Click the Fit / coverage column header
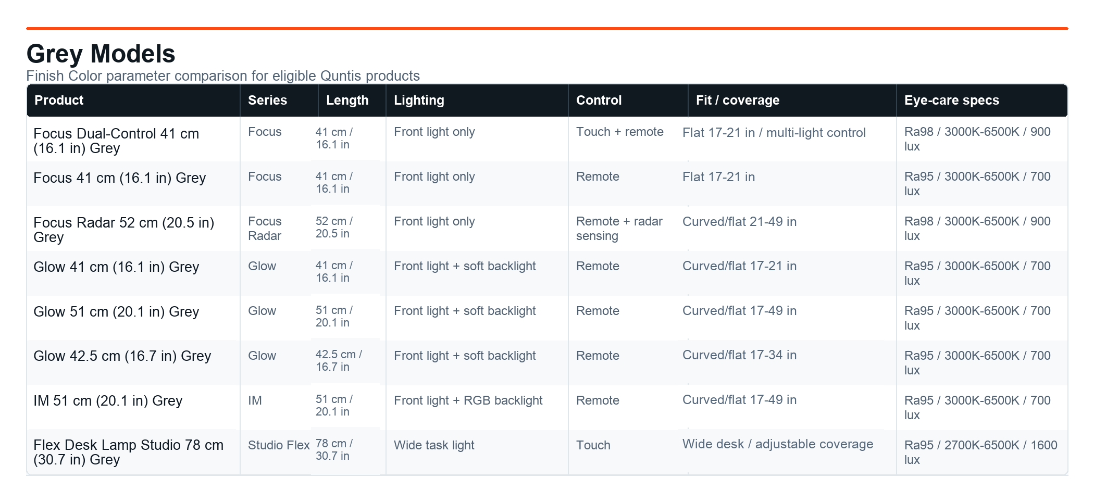 792,100
